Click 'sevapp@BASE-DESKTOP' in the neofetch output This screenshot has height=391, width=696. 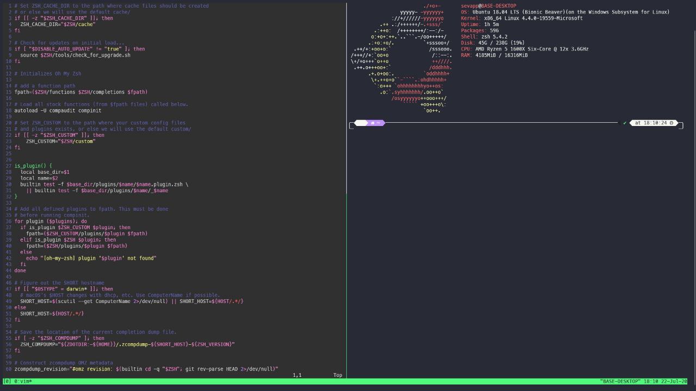pyautogui.click(x=488, y=6)
